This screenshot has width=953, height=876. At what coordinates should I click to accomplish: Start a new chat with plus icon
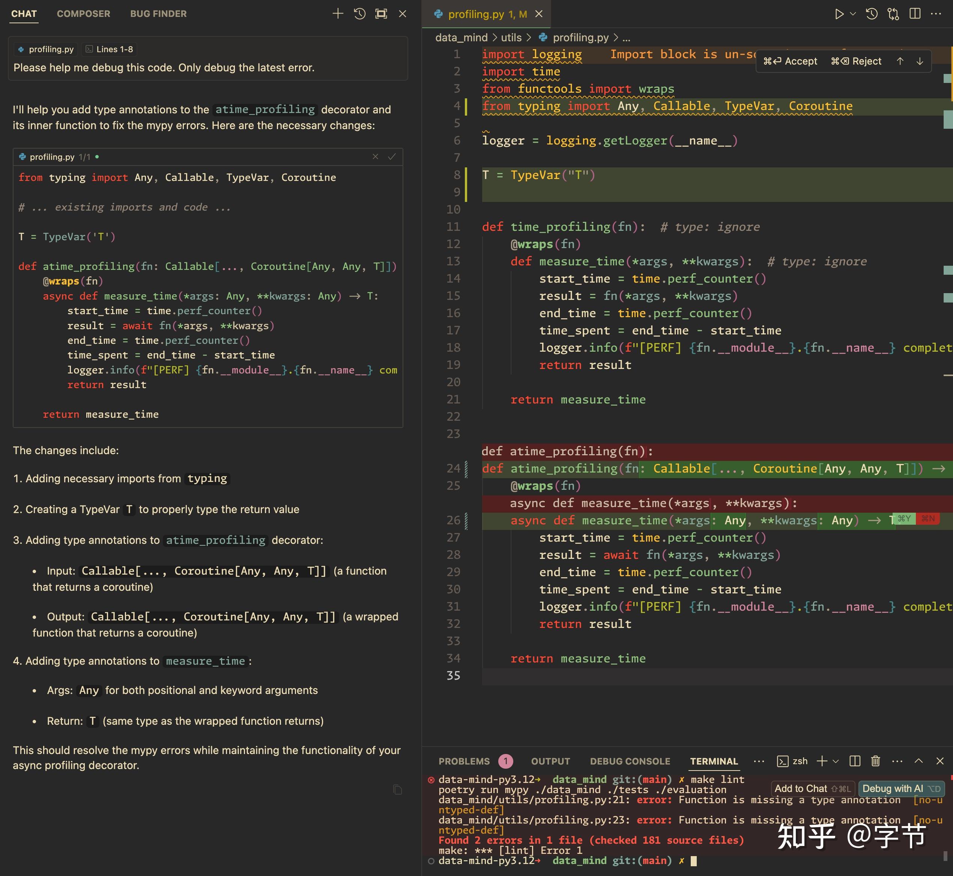tap(337, 14)
